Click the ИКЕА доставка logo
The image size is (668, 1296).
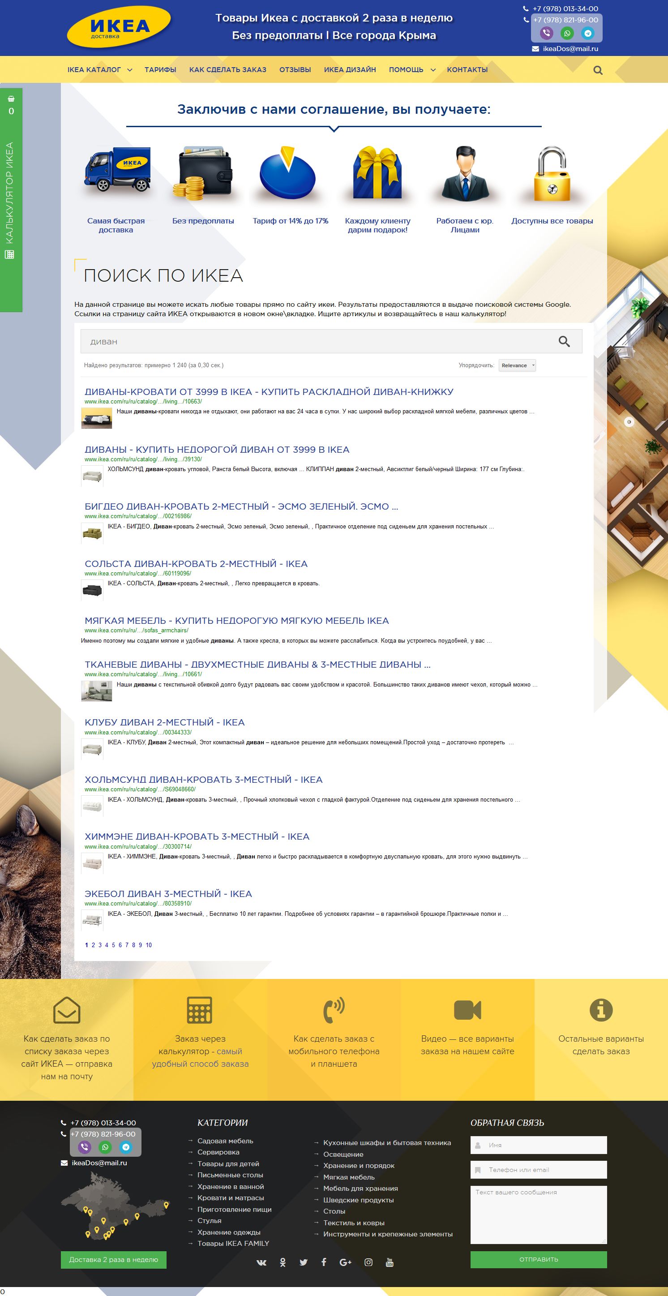119,27
